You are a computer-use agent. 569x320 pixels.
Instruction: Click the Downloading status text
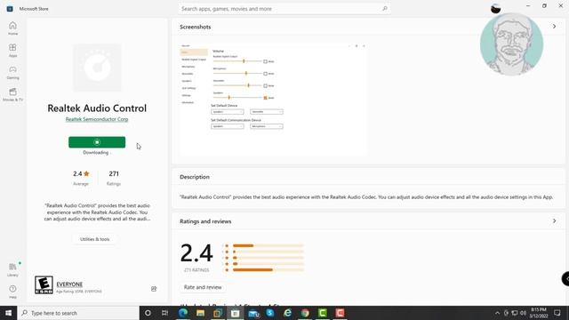pyautogui.click(x=96, y=152)
